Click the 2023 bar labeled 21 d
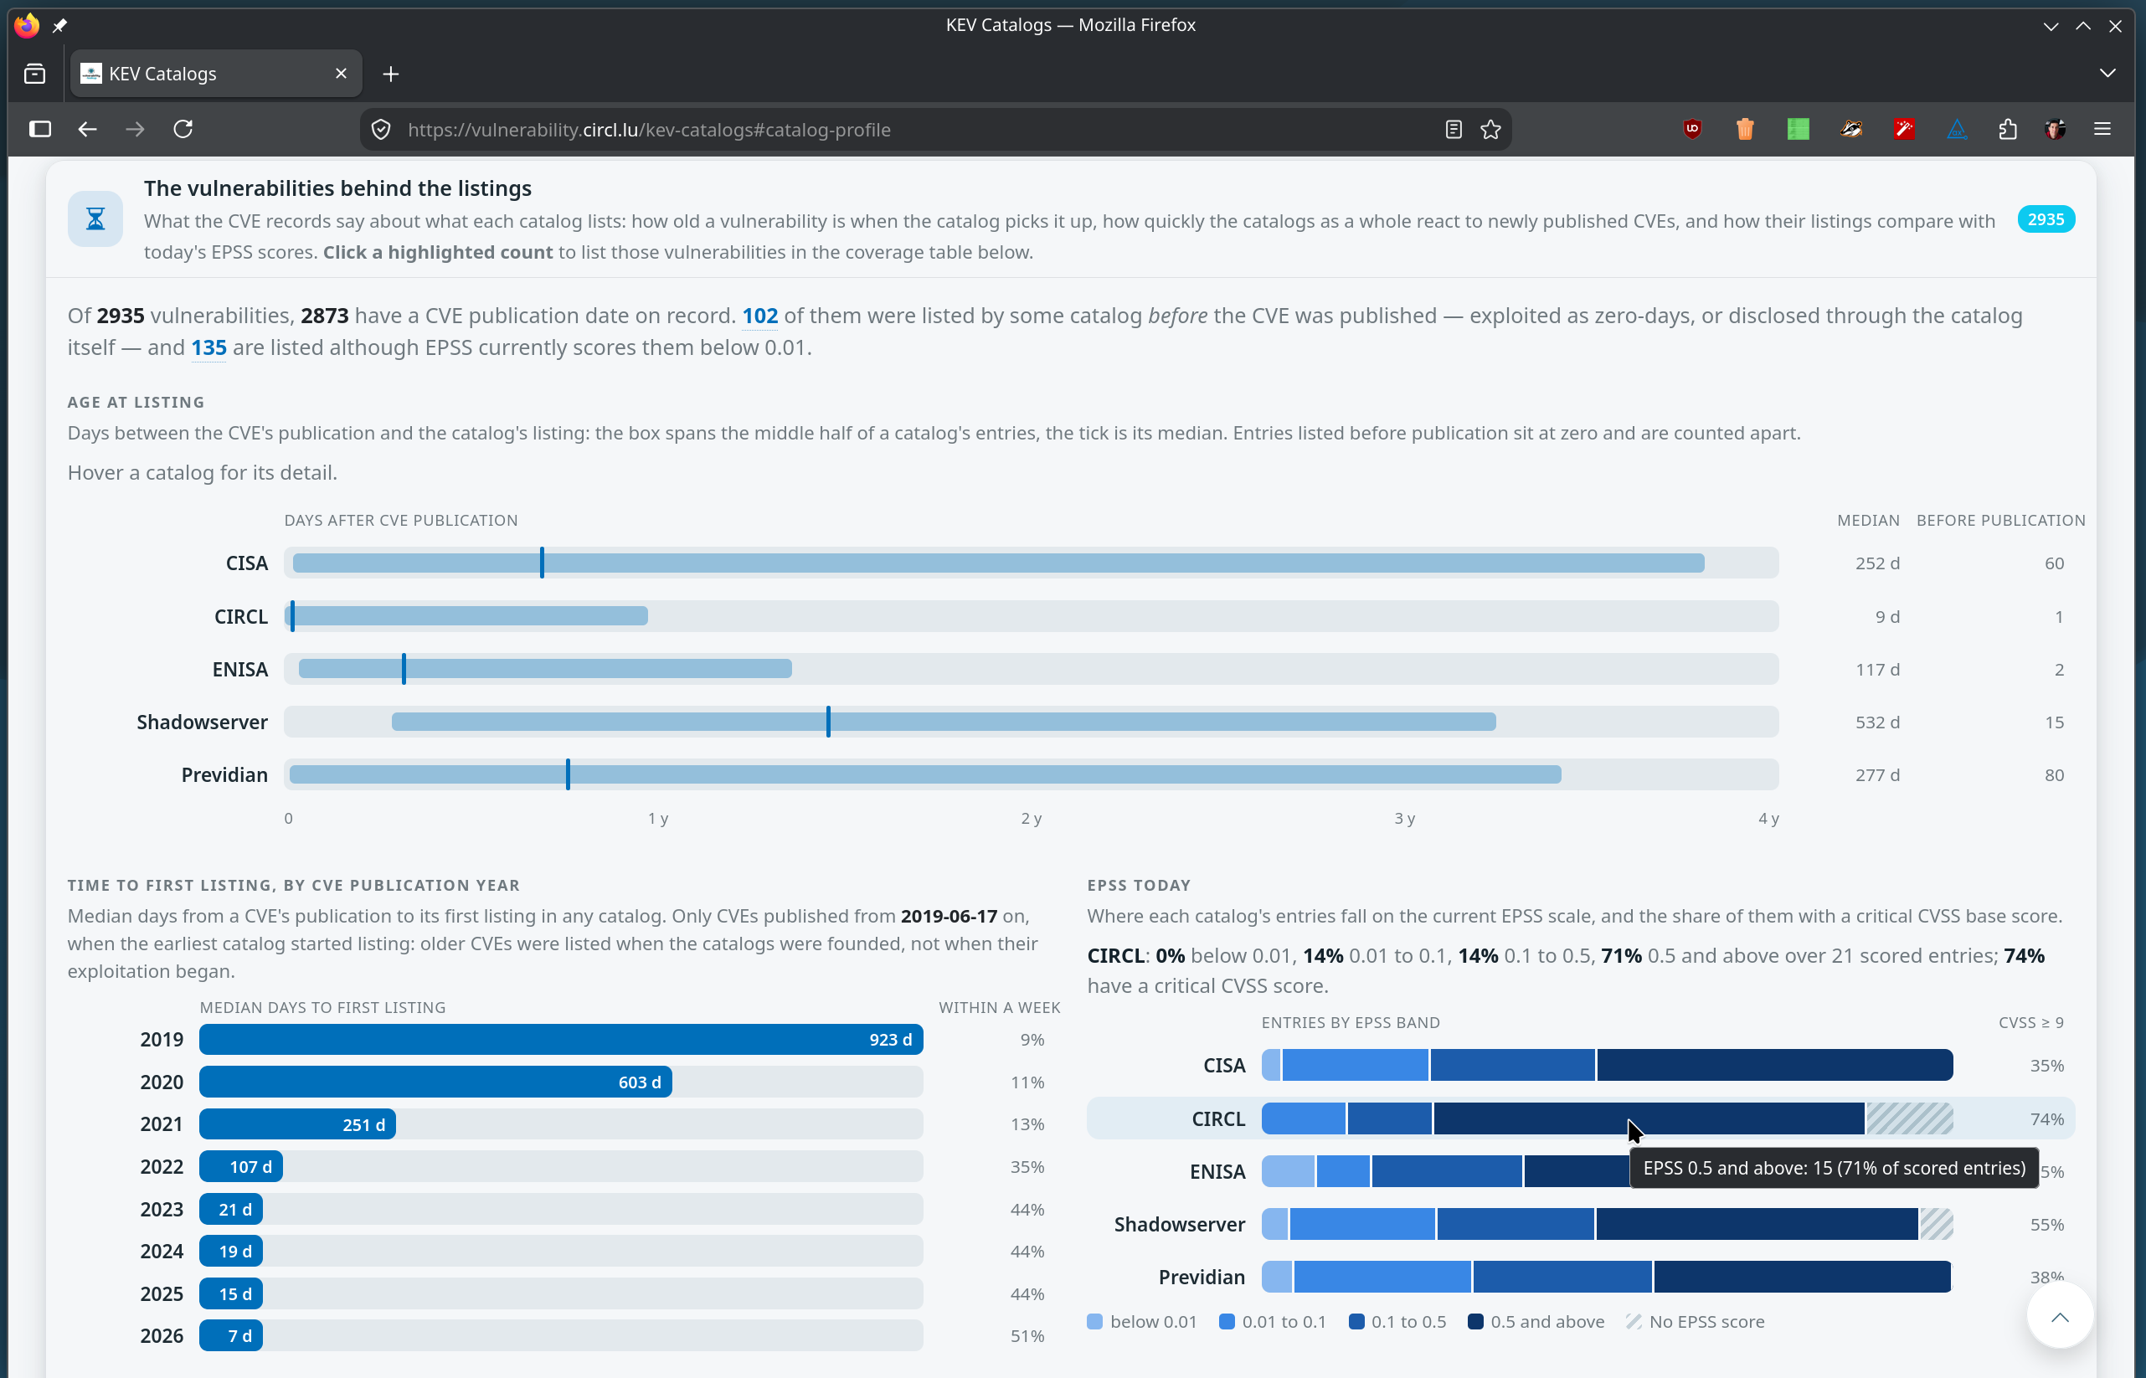The image size is (2146, 1378). pyautogui.click(x=231, y=1209)
